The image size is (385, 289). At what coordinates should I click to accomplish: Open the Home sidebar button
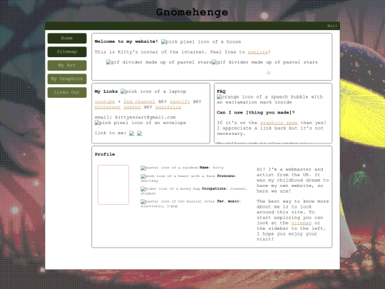tap(67, 39)
